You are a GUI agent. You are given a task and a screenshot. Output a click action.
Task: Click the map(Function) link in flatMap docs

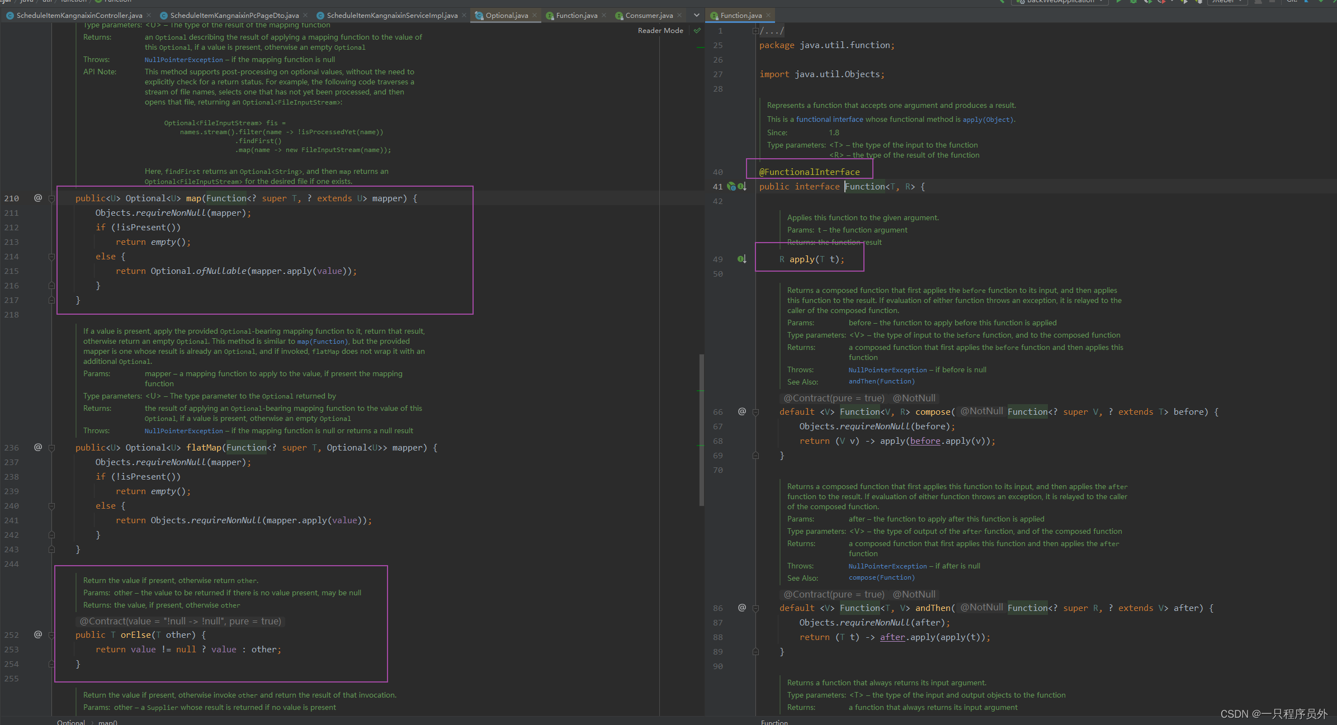tap(322, 342)
